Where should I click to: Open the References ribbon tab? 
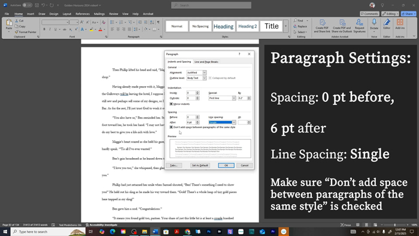(x=83, y=14)
